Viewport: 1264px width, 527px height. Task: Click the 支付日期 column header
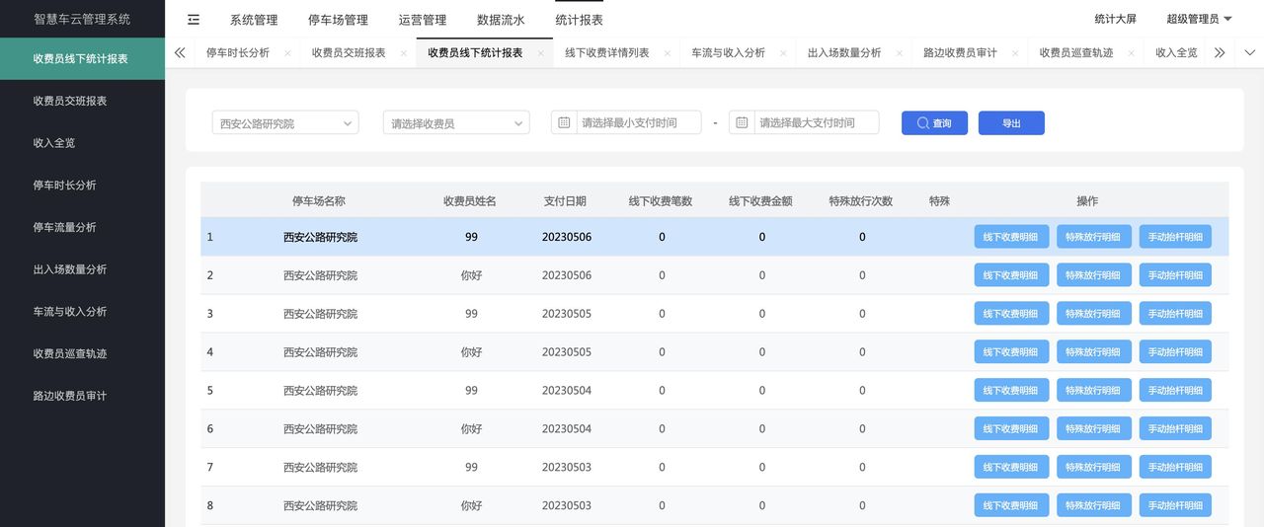565,201
